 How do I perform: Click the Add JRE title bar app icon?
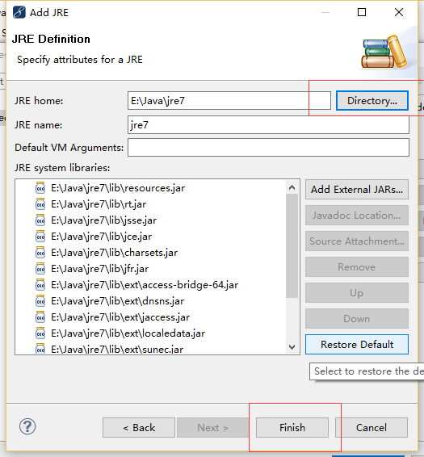(x=19, y=12)
